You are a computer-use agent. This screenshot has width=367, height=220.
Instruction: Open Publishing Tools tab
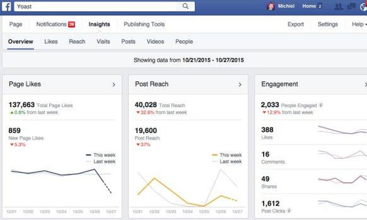click(x=144, y=24)
